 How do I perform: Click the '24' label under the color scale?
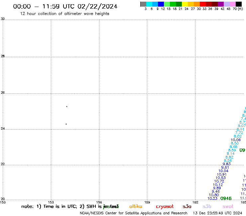[186, 9]
